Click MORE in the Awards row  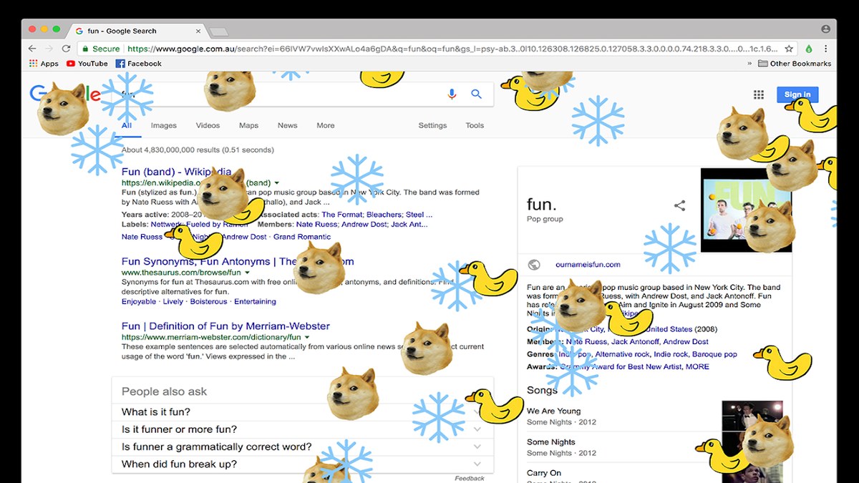point(697,366)
